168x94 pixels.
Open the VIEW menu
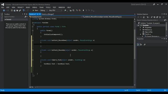point(13,8)
